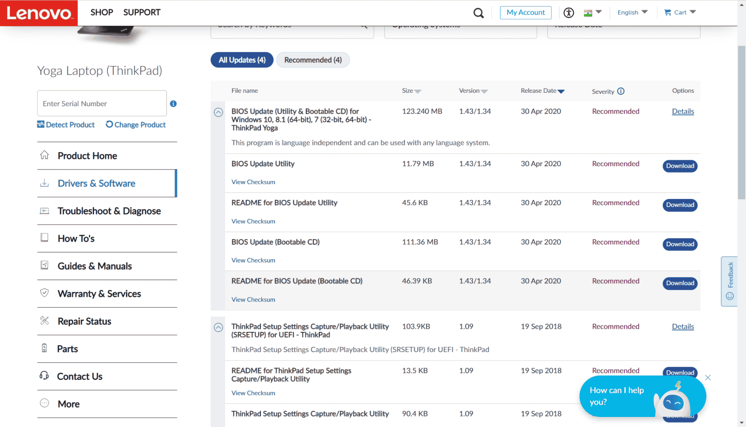Click the search magnifier icon
The image size is (746, 427).
pyautogui.click(x=478, y=12)
